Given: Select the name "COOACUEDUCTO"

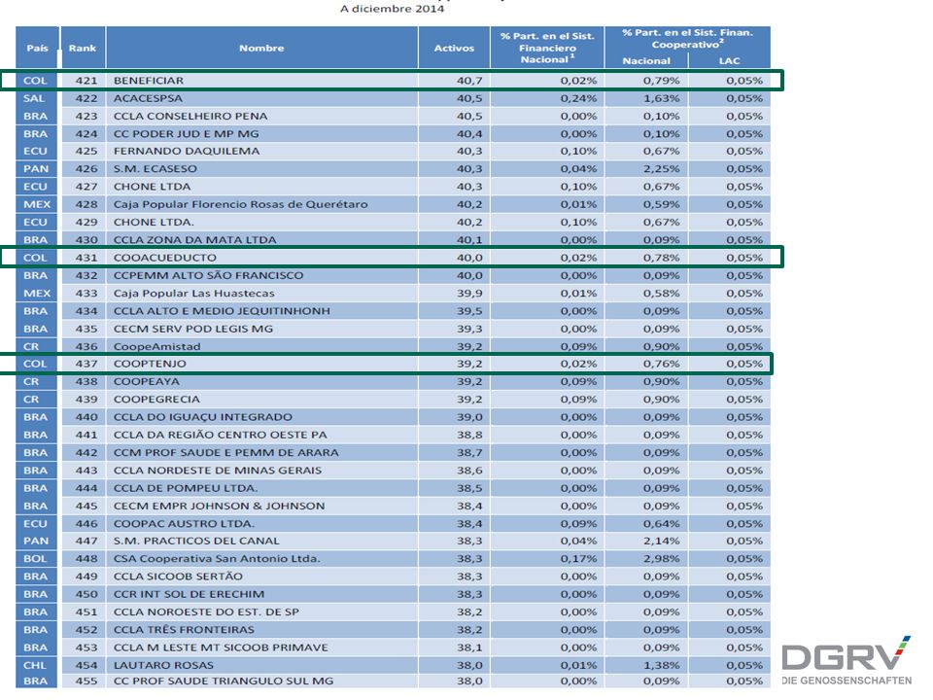Looking at the screenshot, I should [x=165, y=258].
